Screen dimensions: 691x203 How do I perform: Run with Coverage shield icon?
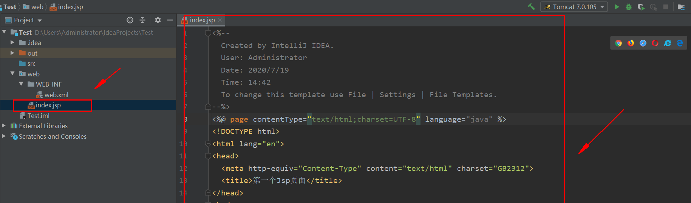[641, 7]
